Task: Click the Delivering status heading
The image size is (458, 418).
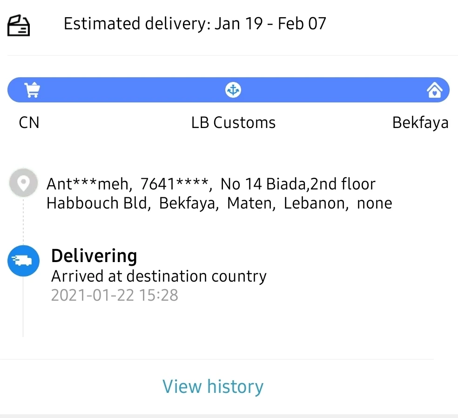Action: [x=94, y=256]
